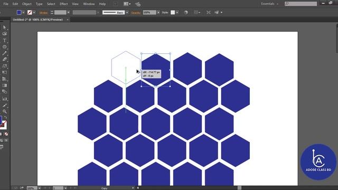338x190 pixels.
Task: Expand the stroke color dropdown arrow
Action: coord(34,13)
